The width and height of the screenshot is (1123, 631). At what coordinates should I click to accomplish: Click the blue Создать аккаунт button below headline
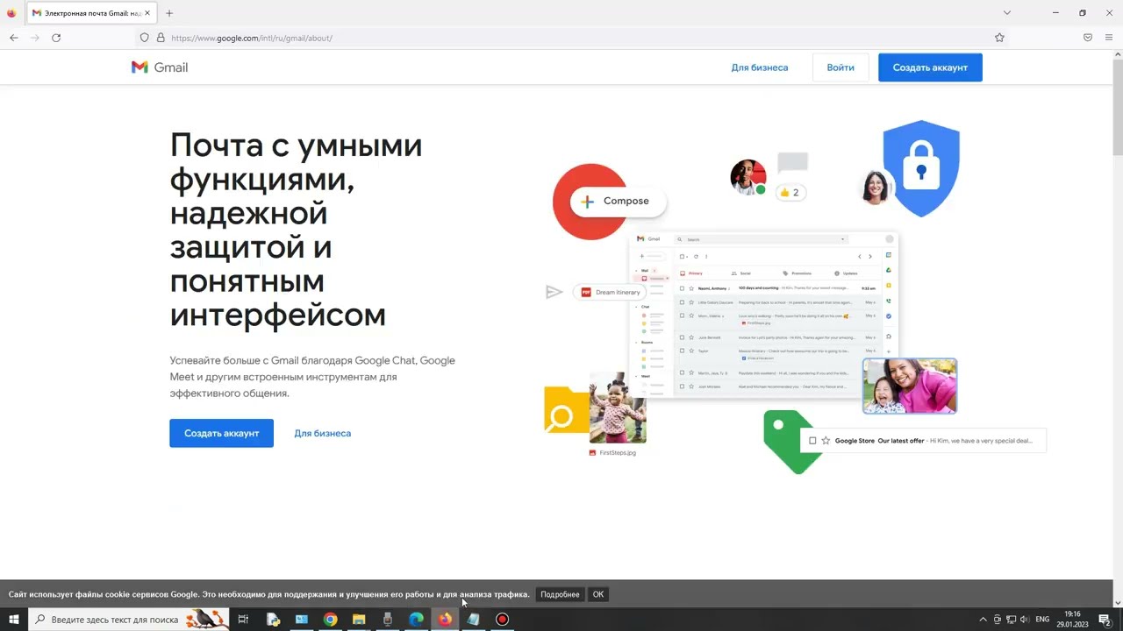[x=221, y=433]
